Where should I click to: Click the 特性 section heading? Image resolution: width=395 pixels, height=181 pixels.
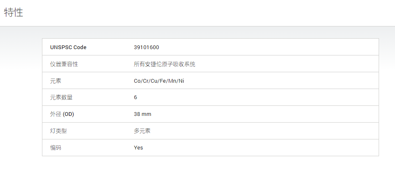click(x=13, y=12)
